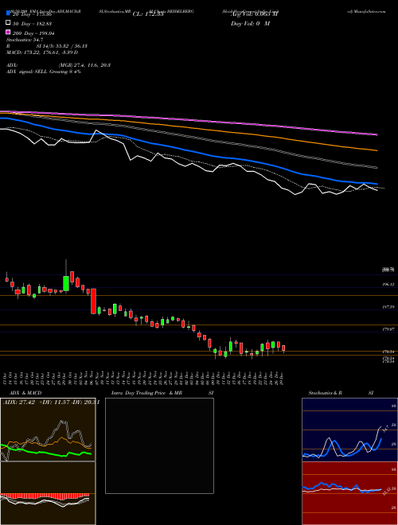Click the 'Intra Day Trading Price & MR' title

[146, 393]
